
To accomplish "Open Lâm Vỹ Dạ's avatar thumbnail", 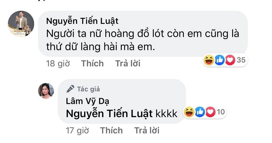I will click(x=46, y=91).
